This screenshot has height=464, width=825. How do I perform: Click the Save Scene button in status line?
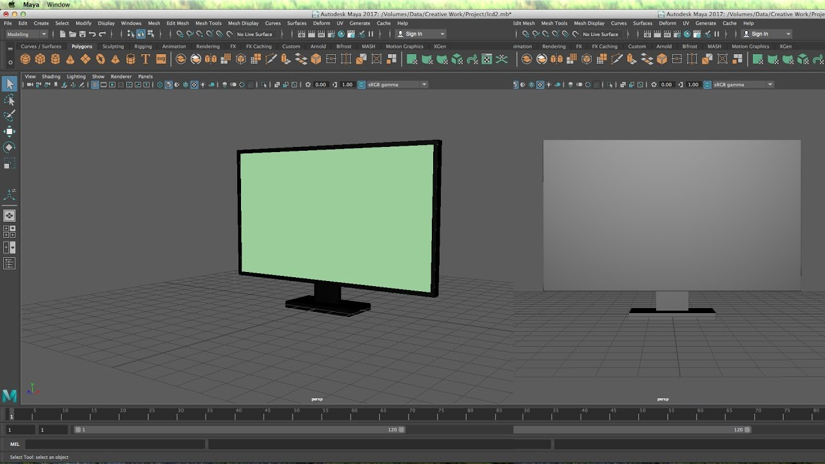[82, 34]
